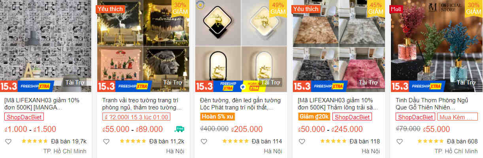483x158 pixels.
Task: Click the Giảm ₫20k voucher tag
Action: coord(314,117)
